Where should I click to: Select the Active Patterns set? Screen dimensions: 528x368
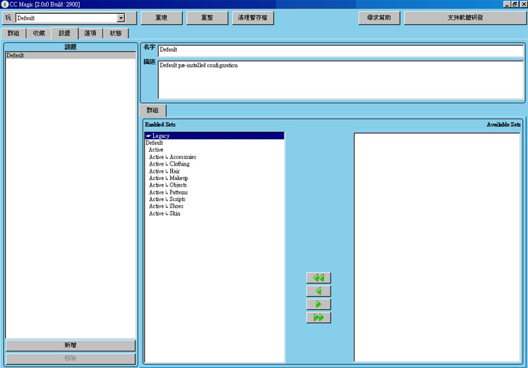(214, 193)
